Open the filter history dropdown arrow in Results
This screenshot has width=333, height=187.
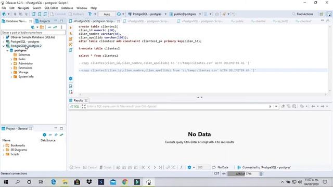(276, 106)
